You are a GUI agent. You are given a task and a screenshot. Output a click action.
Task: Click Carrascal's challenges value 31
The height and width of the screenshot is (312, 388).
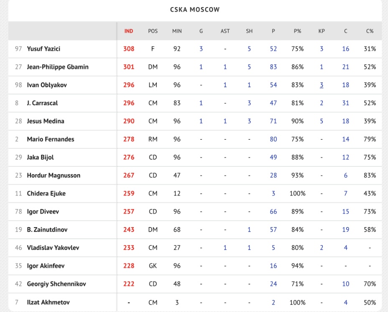346,103
